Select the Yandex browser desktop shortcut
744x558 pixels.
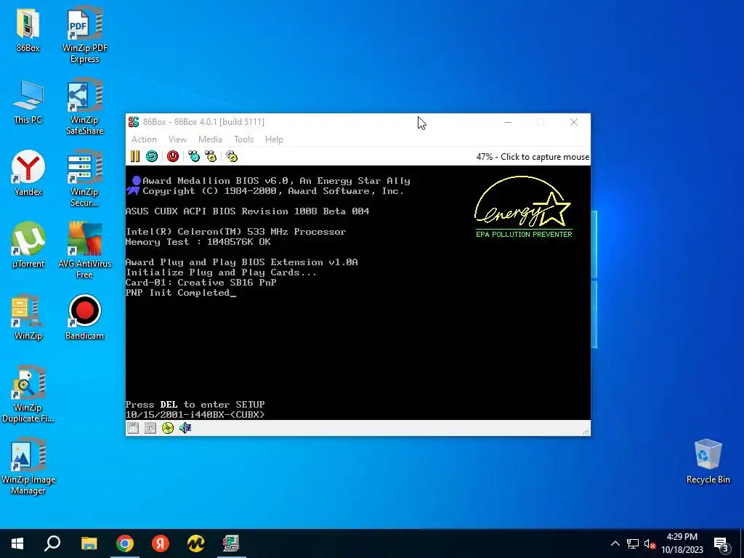tap(28, 173)
